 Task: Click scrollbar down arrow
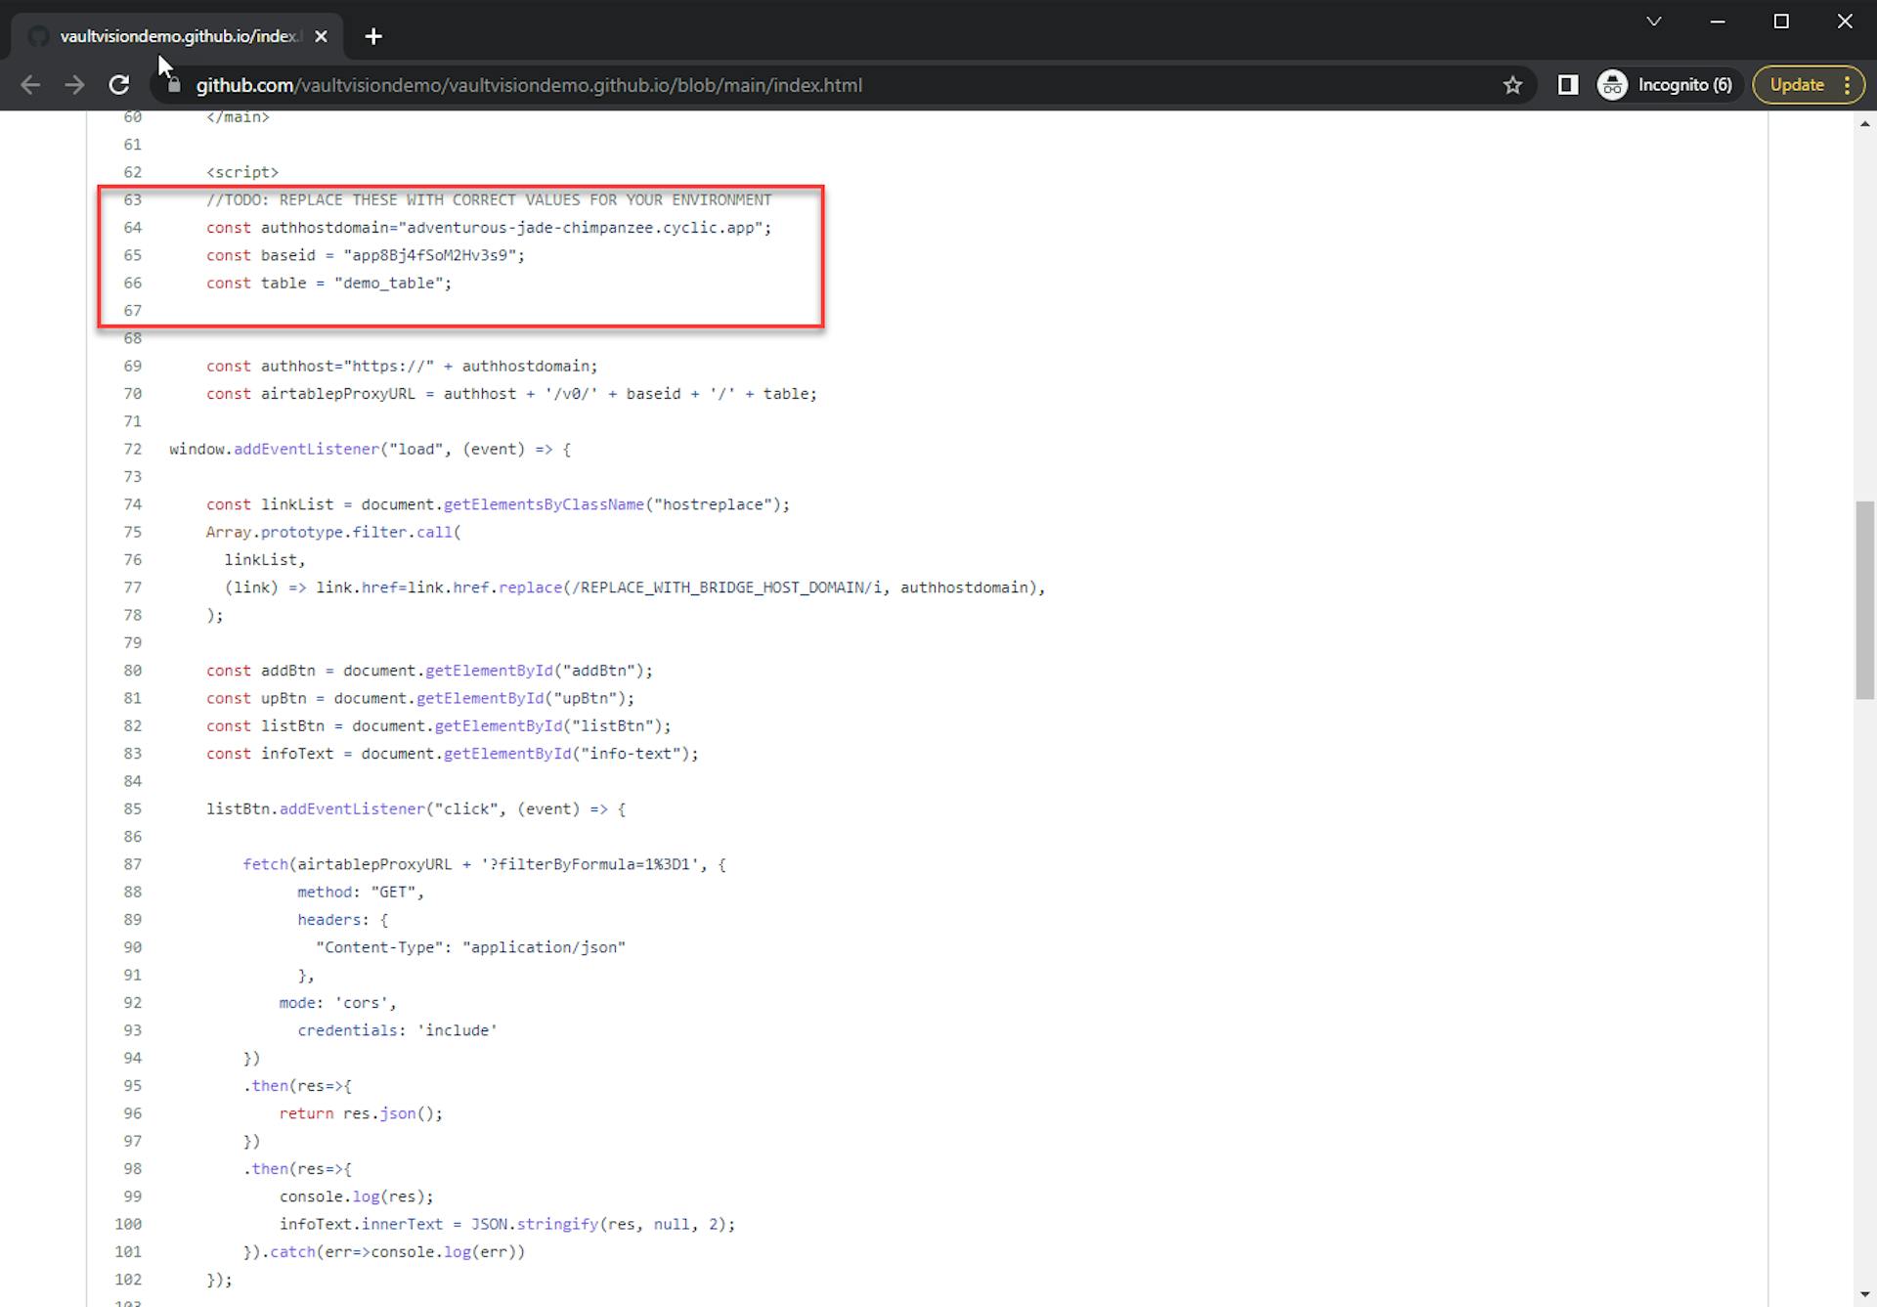click(1864, 1296)
